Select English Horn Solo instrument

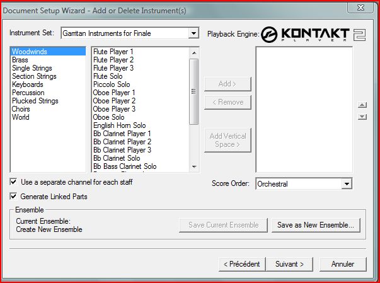pos(119,125)
